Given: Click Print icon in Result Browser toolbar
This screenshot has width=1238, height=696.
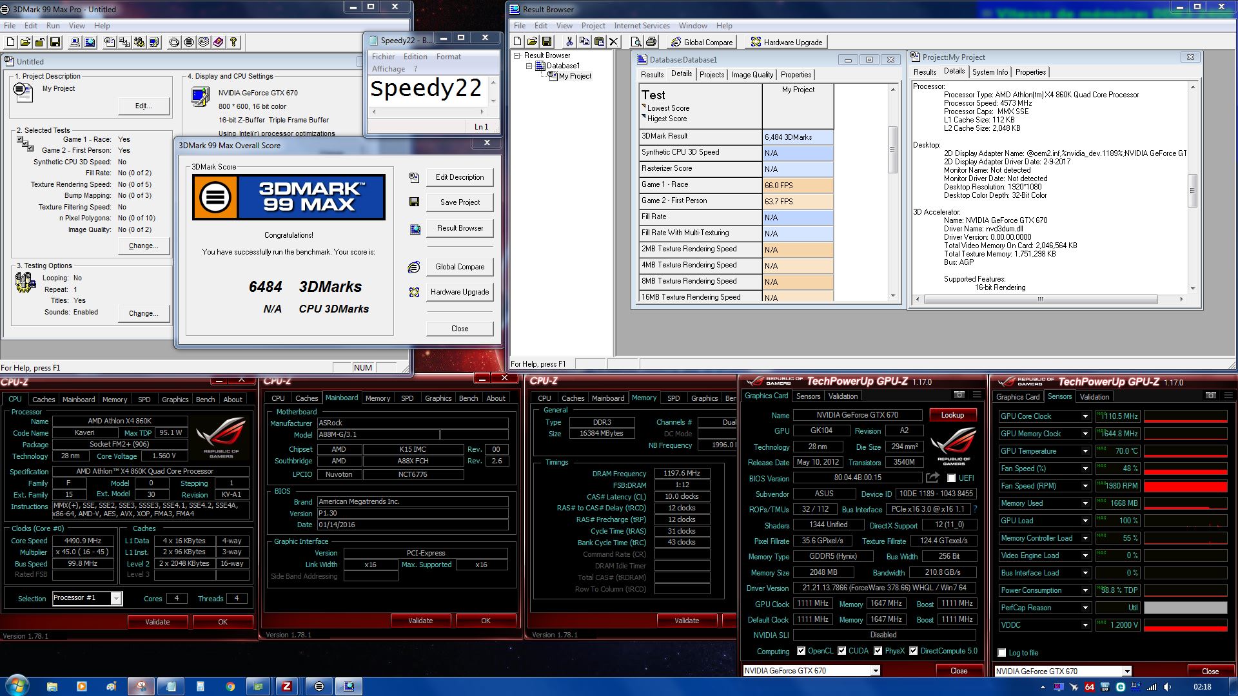Looking at the screenshot, I should tap(651, 42).
